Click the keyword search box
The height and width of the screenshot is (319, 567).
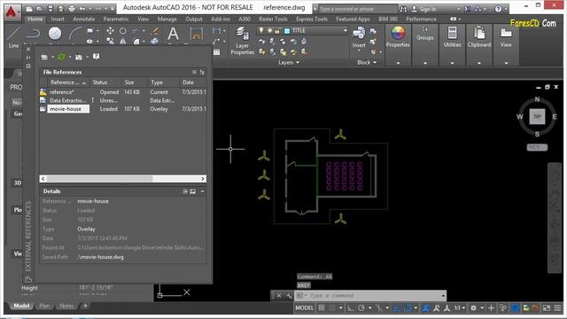[357, 9]
